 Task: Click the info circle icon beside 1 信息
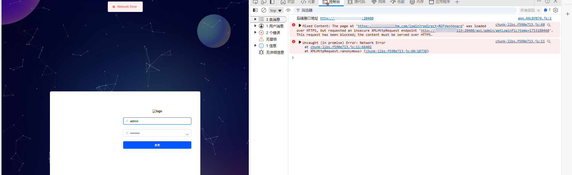point(261,46)
